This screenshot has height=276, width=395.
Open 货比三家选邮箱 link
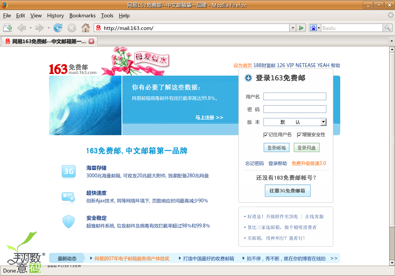(x=282, y=227)
